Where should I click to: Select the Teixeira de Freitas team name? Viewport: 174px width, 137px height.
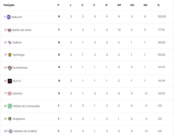click(x=25, y=131)
